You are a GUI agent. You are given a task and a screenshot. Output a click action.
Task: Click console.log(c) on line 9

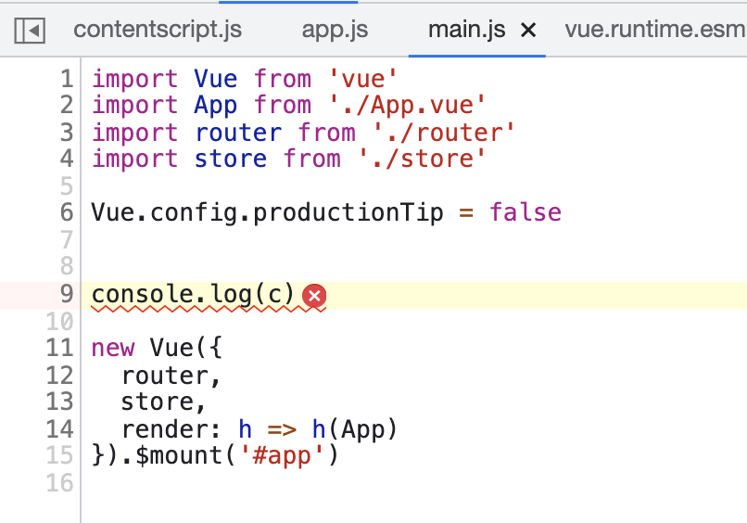(194, 295)
